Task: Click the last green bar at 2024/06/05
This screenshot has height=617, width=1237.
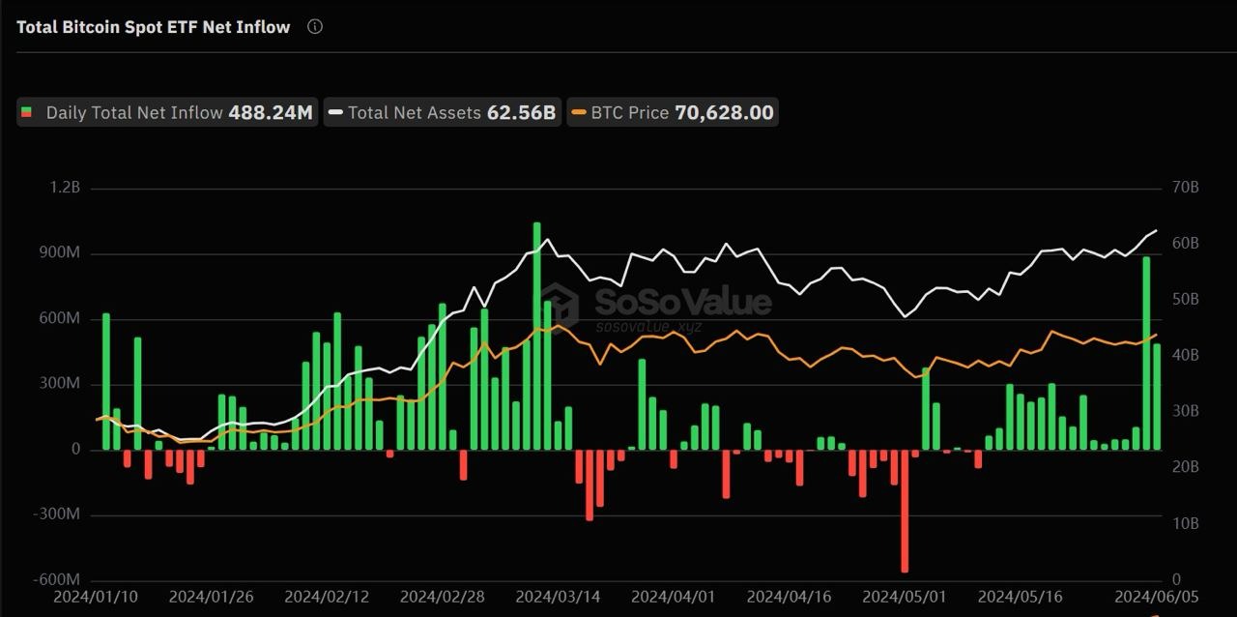Action: [1157, 397]
